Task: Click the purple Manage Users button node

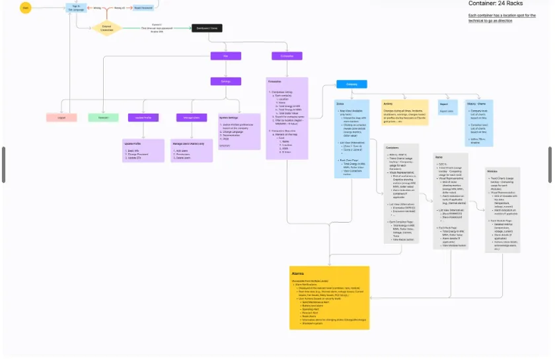Action: (x=192, y=118)
